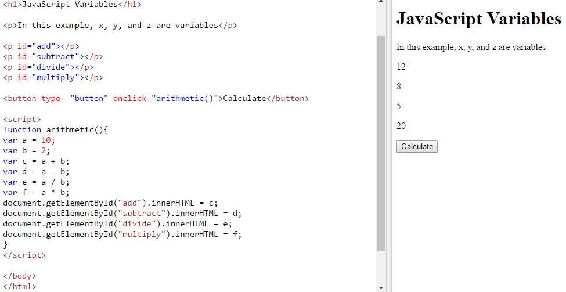
Task: Click the getElementById("divide") code line
Action: pos(118,224)
